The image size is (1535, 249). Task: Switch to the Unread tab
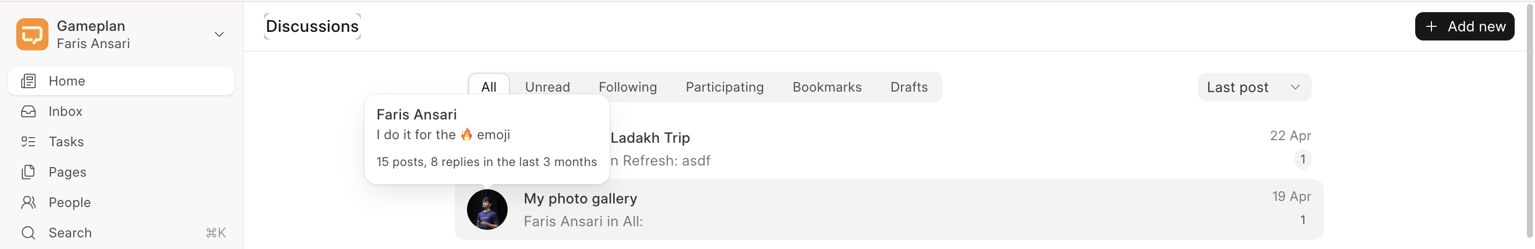[547, 88]
